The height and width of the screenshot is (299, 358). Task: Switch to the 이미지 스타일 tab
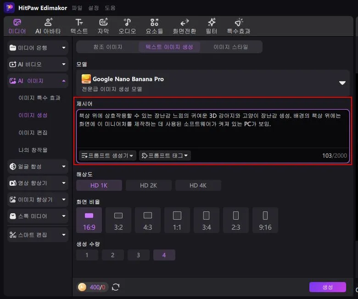[230, 47]
